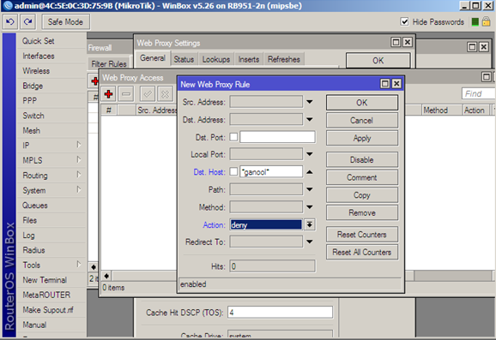
Task: Click the Comment button
Action: pyautogui.click(x=362, y=177)
